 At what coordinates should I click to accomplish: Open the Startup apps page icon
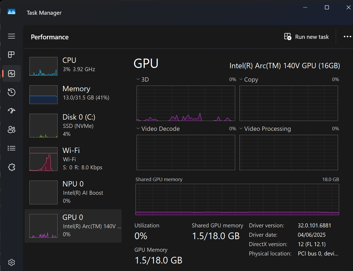pos(12,111)
